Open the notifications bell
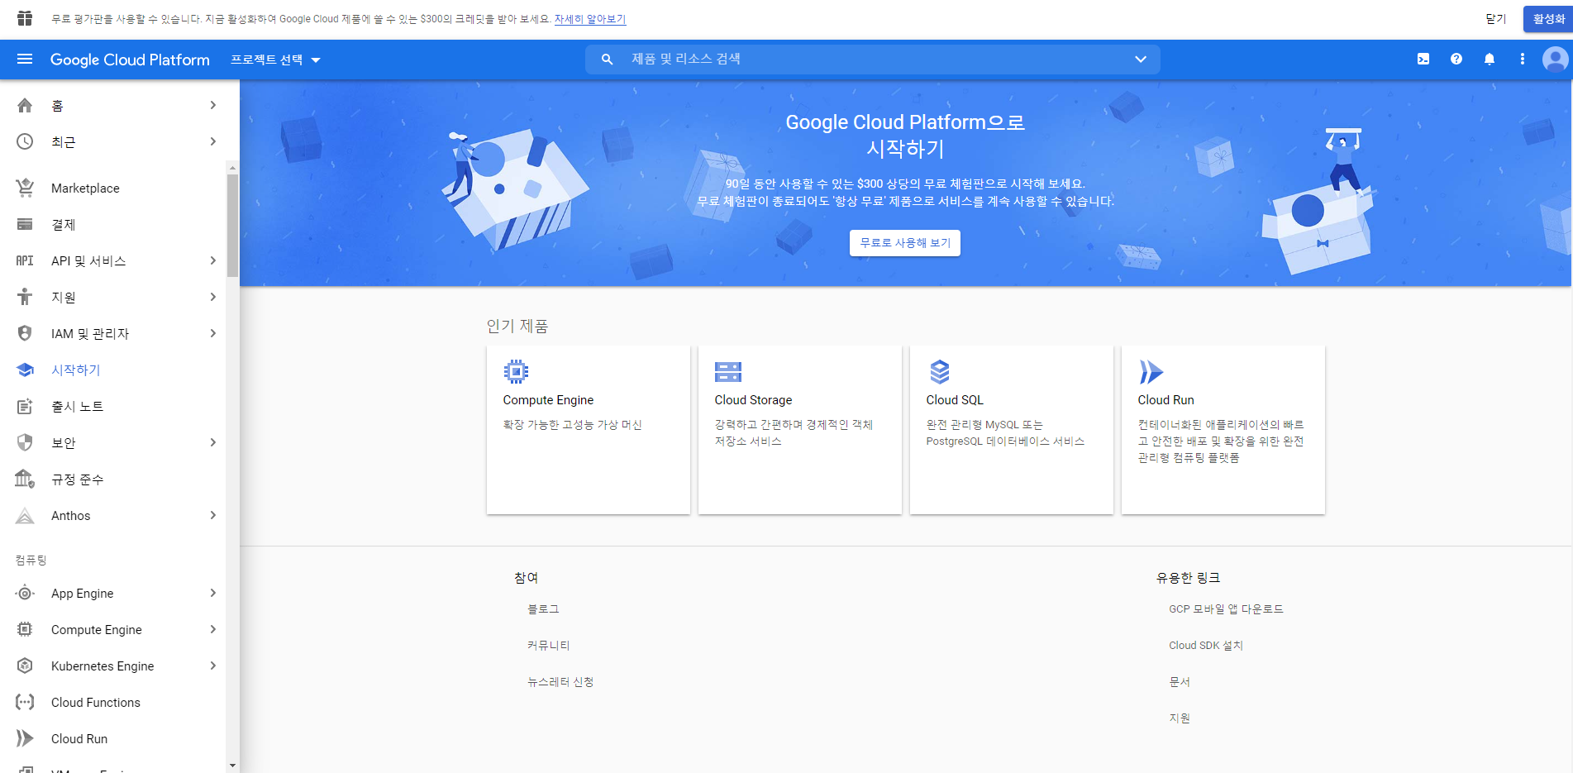 tap(1490, 60)
